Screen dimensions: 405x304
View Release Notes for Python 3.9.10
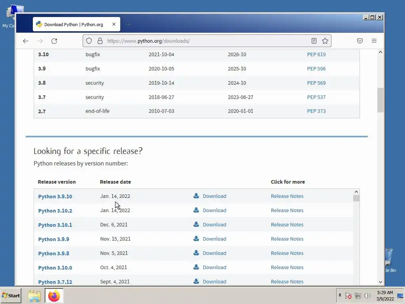[287, 196]
